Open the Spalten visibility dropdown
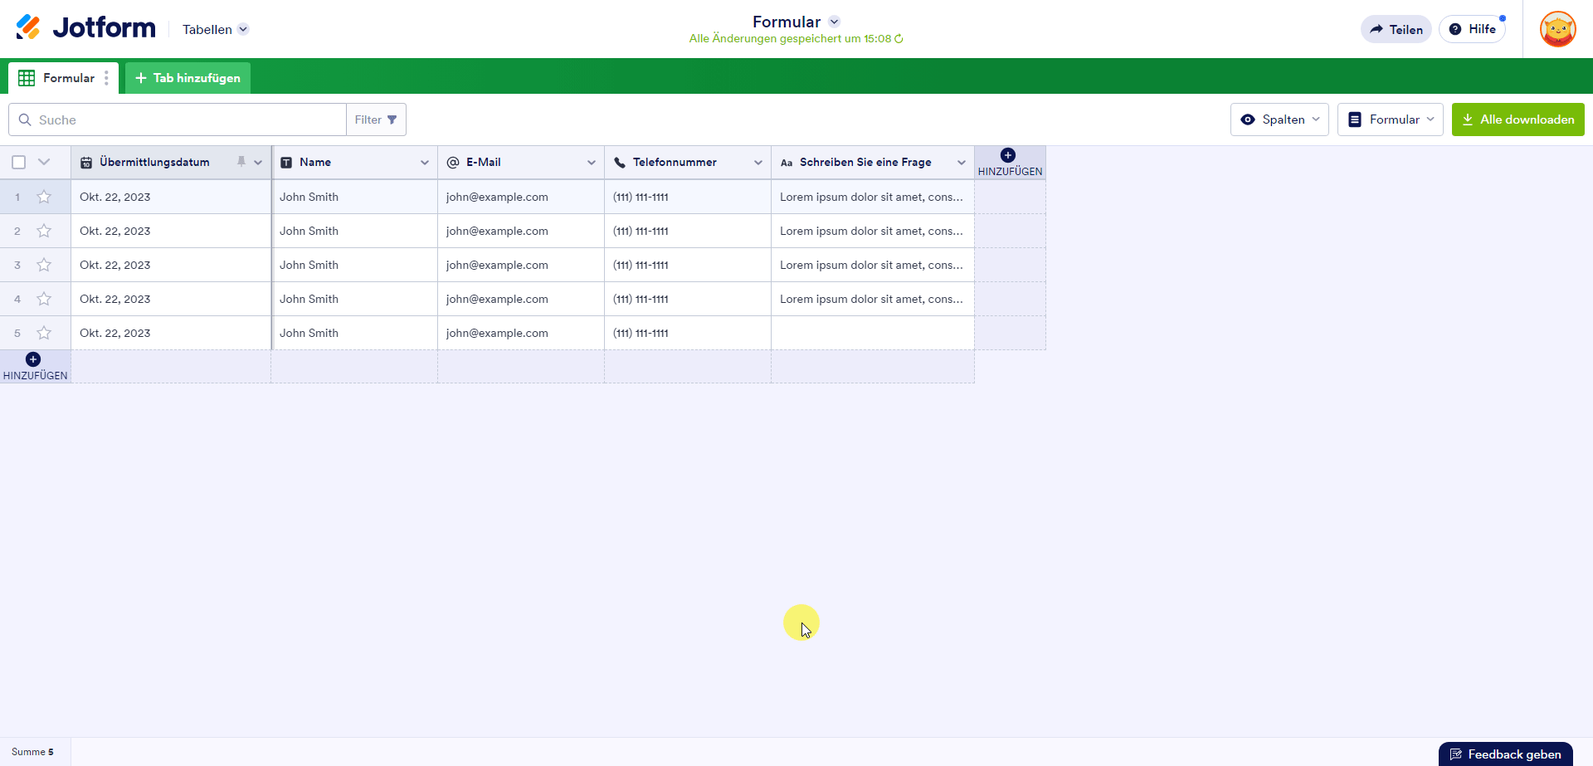 click(1279, 120)
